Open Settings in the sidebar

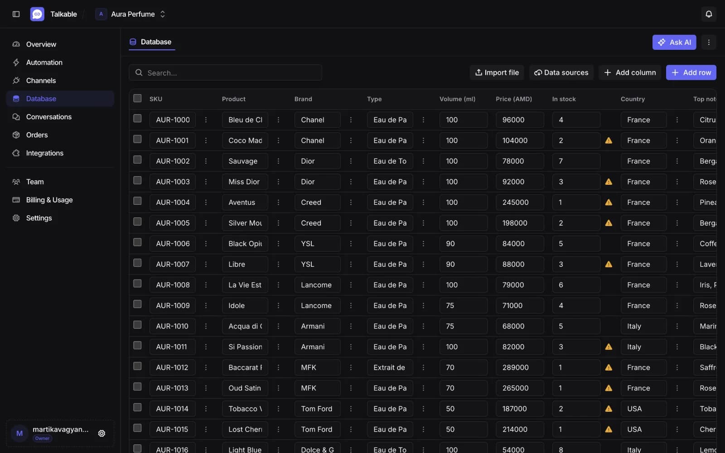pos(60,218)
